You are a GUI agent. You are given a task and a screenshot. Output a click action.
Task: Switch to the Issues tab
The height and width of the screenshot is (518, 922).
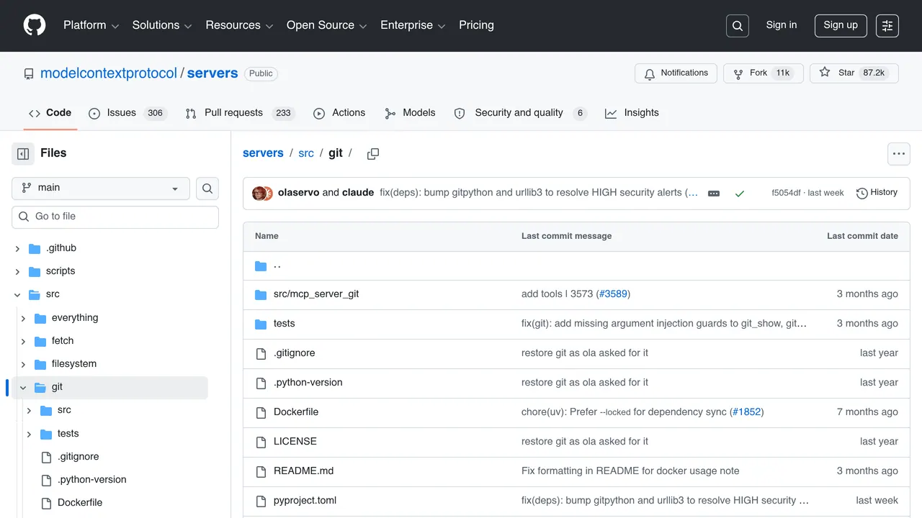127,113
